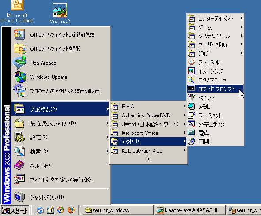The image size is (261, 216).
Task: Click the スタート button on taskbar
Action: point(15,210)
